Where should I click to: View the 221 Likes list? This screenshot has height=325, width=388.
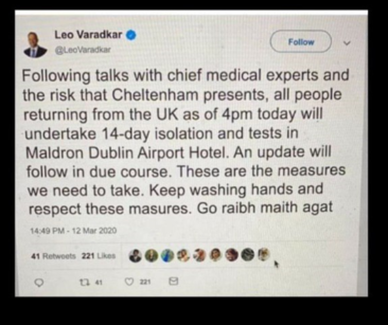[x=98, y=256]
